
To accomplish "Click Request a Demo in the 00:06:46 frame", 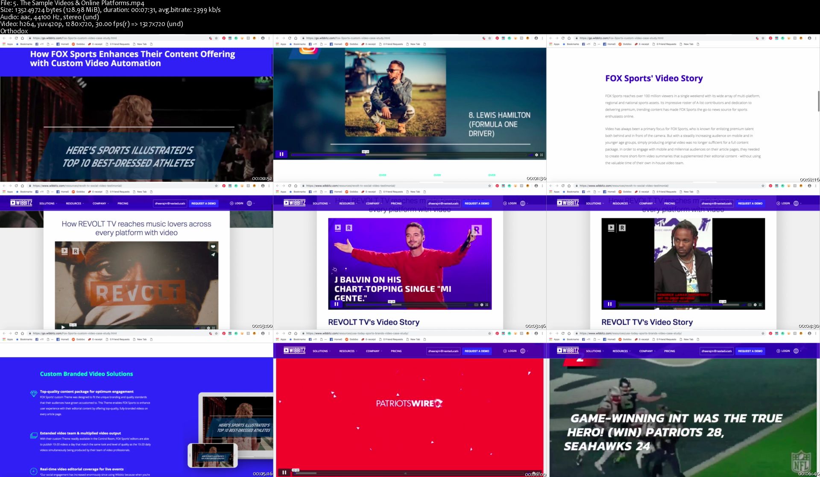I will (x=750, y=351).
